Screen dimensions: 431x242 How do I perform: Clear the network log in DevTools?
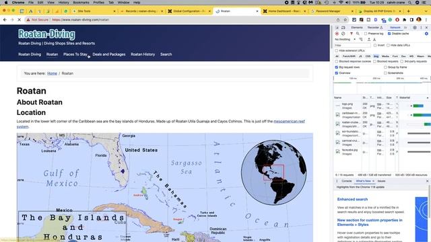point(343,34)
